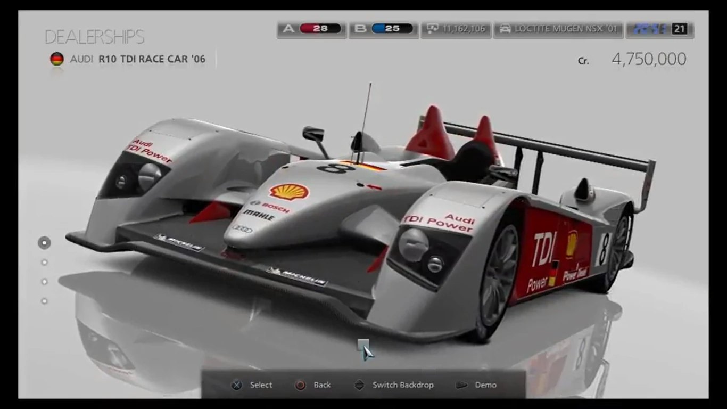The width and height of the screenshot is (727, 409).
Task: Click the car icon beside LOCTITE MUGEN NSX '01
Action: (x=505, y=29)
